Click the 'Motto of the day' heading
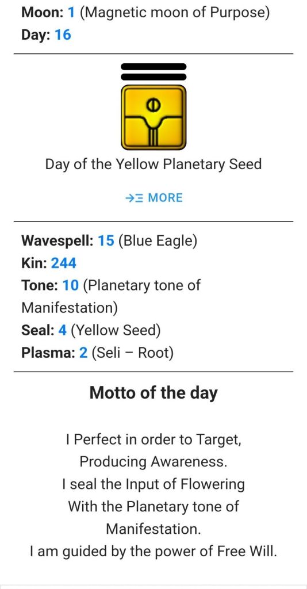Viewport: 307px width, 589px height. [x=153, y=392]
